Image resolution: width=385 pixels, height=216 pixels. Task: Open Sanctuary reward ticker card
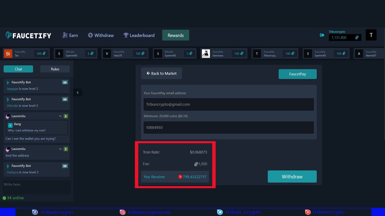pos(223,54)
